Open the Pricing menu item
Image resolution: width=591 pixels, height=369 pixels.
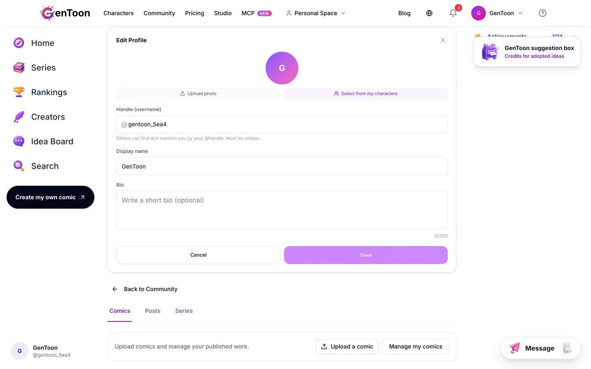click(x=195, y=13)
